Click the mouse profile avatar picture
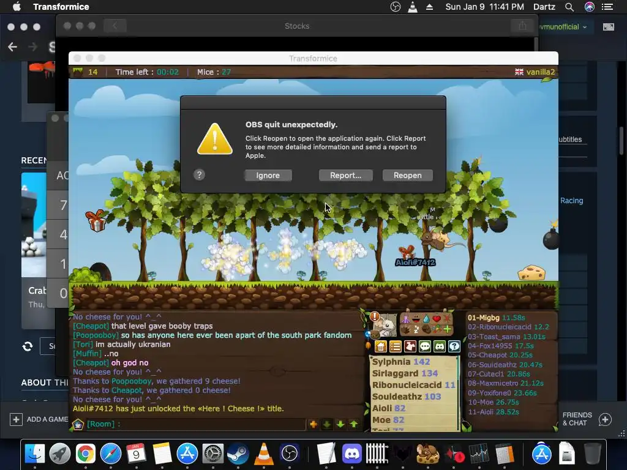Viewport: 627px width, 470px height. coord(386,326)
